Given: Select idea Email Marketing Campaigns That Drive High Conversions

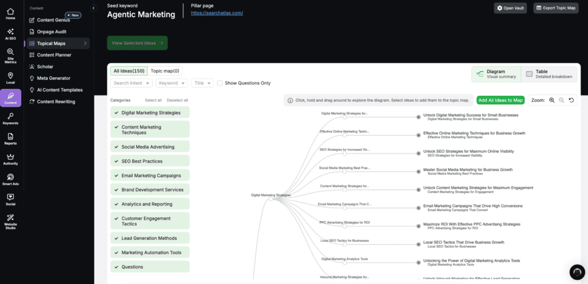Looking at the screenshot, I should [x=419, y=208].
